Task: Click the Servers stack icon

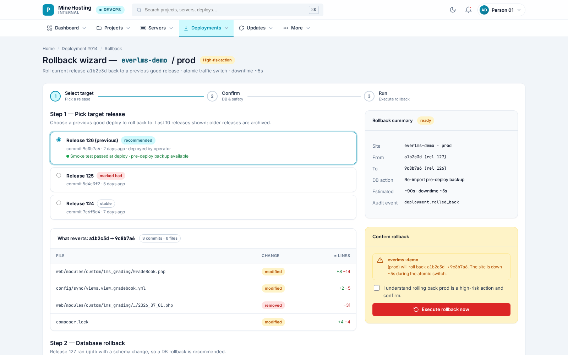Action: [143, 28]
